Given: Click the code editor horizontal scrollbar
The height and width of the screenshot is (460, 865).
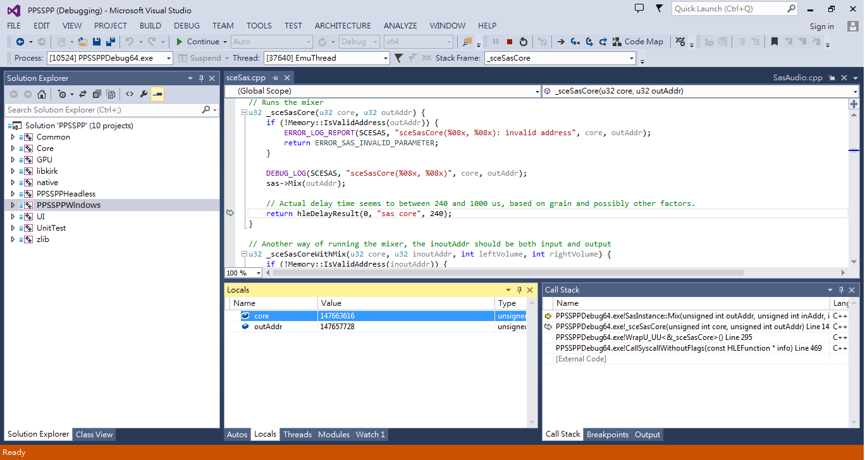Looking at the screenshot, I should pyautogui.click(x=506, y=273).
